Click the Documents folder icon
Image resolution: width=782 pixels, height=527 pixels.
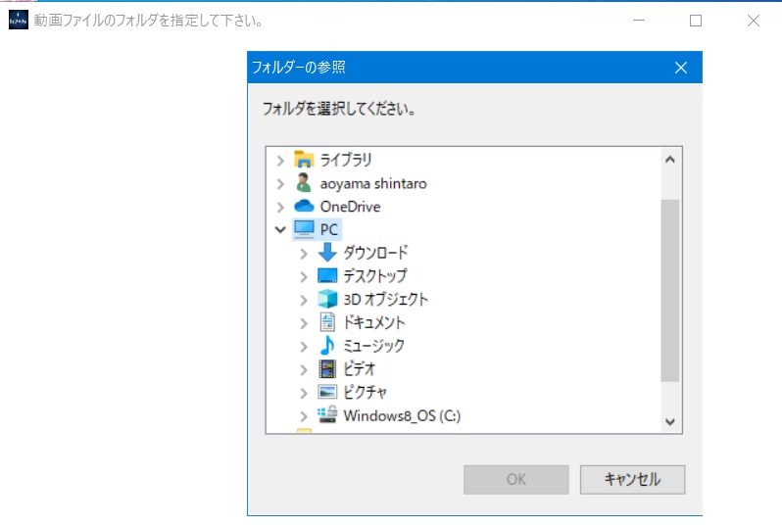click(x=327, y=322)
